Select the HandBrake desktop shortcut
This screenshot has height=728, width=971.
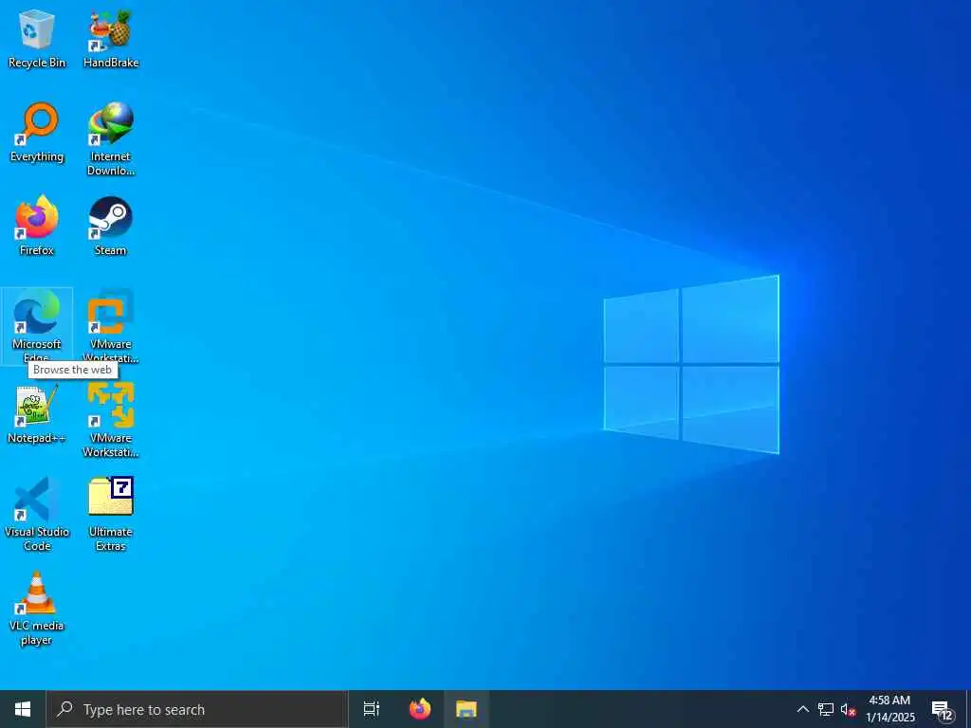[111, 38]
